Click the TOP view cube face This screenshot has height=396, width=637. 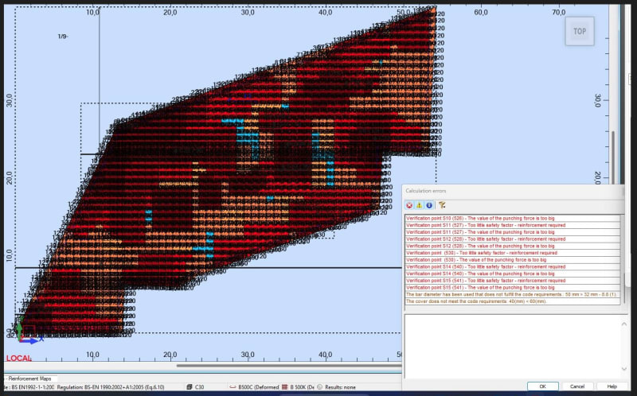coord(580,31)
